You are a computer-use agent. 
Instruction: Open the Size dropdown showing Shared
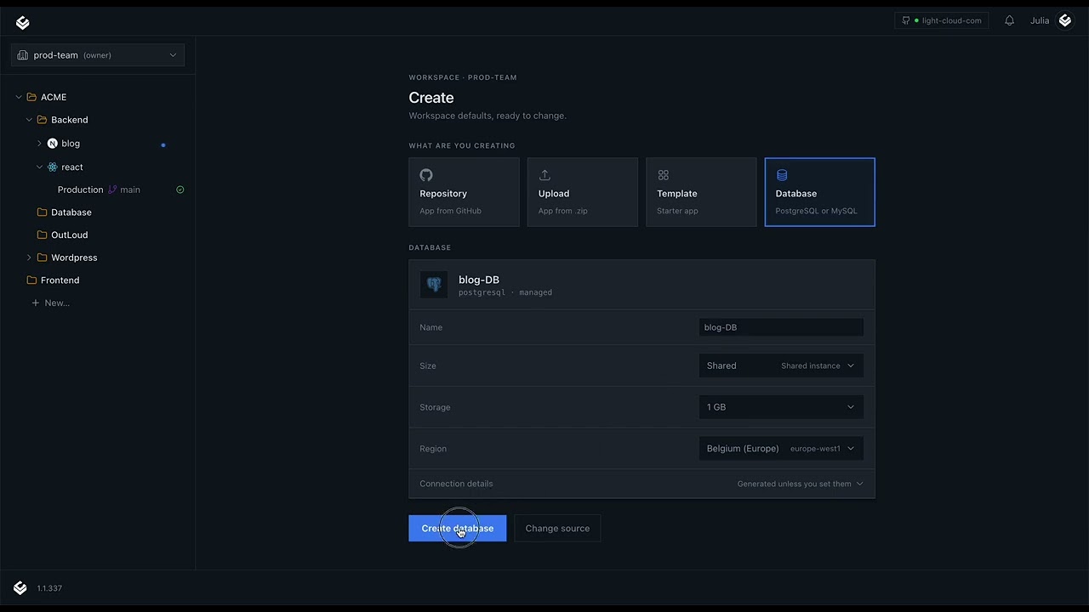pyautogui.click(x=781, y=365)
